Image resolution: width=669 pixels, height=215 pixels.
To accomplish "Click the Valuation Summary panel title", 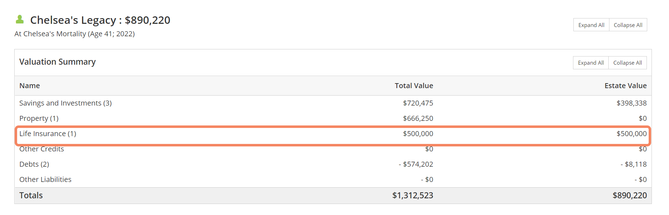I will (x=57, y=62).
